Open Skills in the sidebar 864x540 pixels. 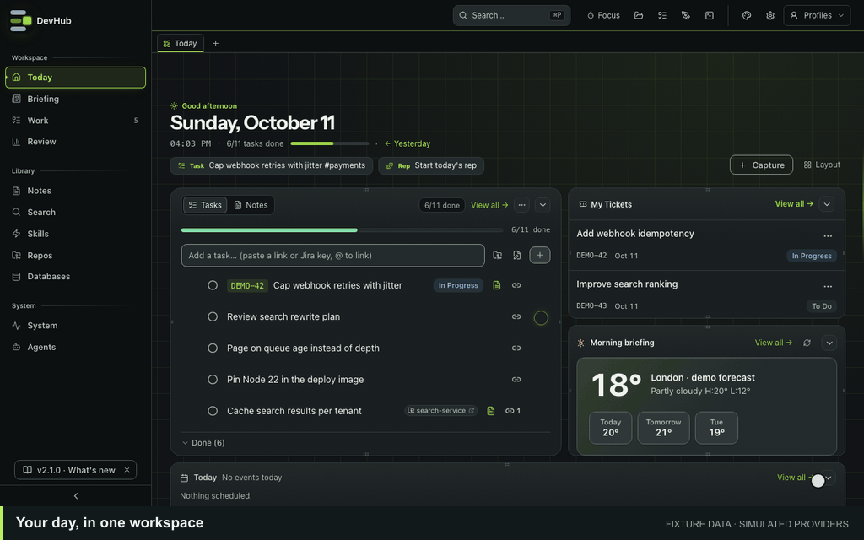[x=75, y=234]
